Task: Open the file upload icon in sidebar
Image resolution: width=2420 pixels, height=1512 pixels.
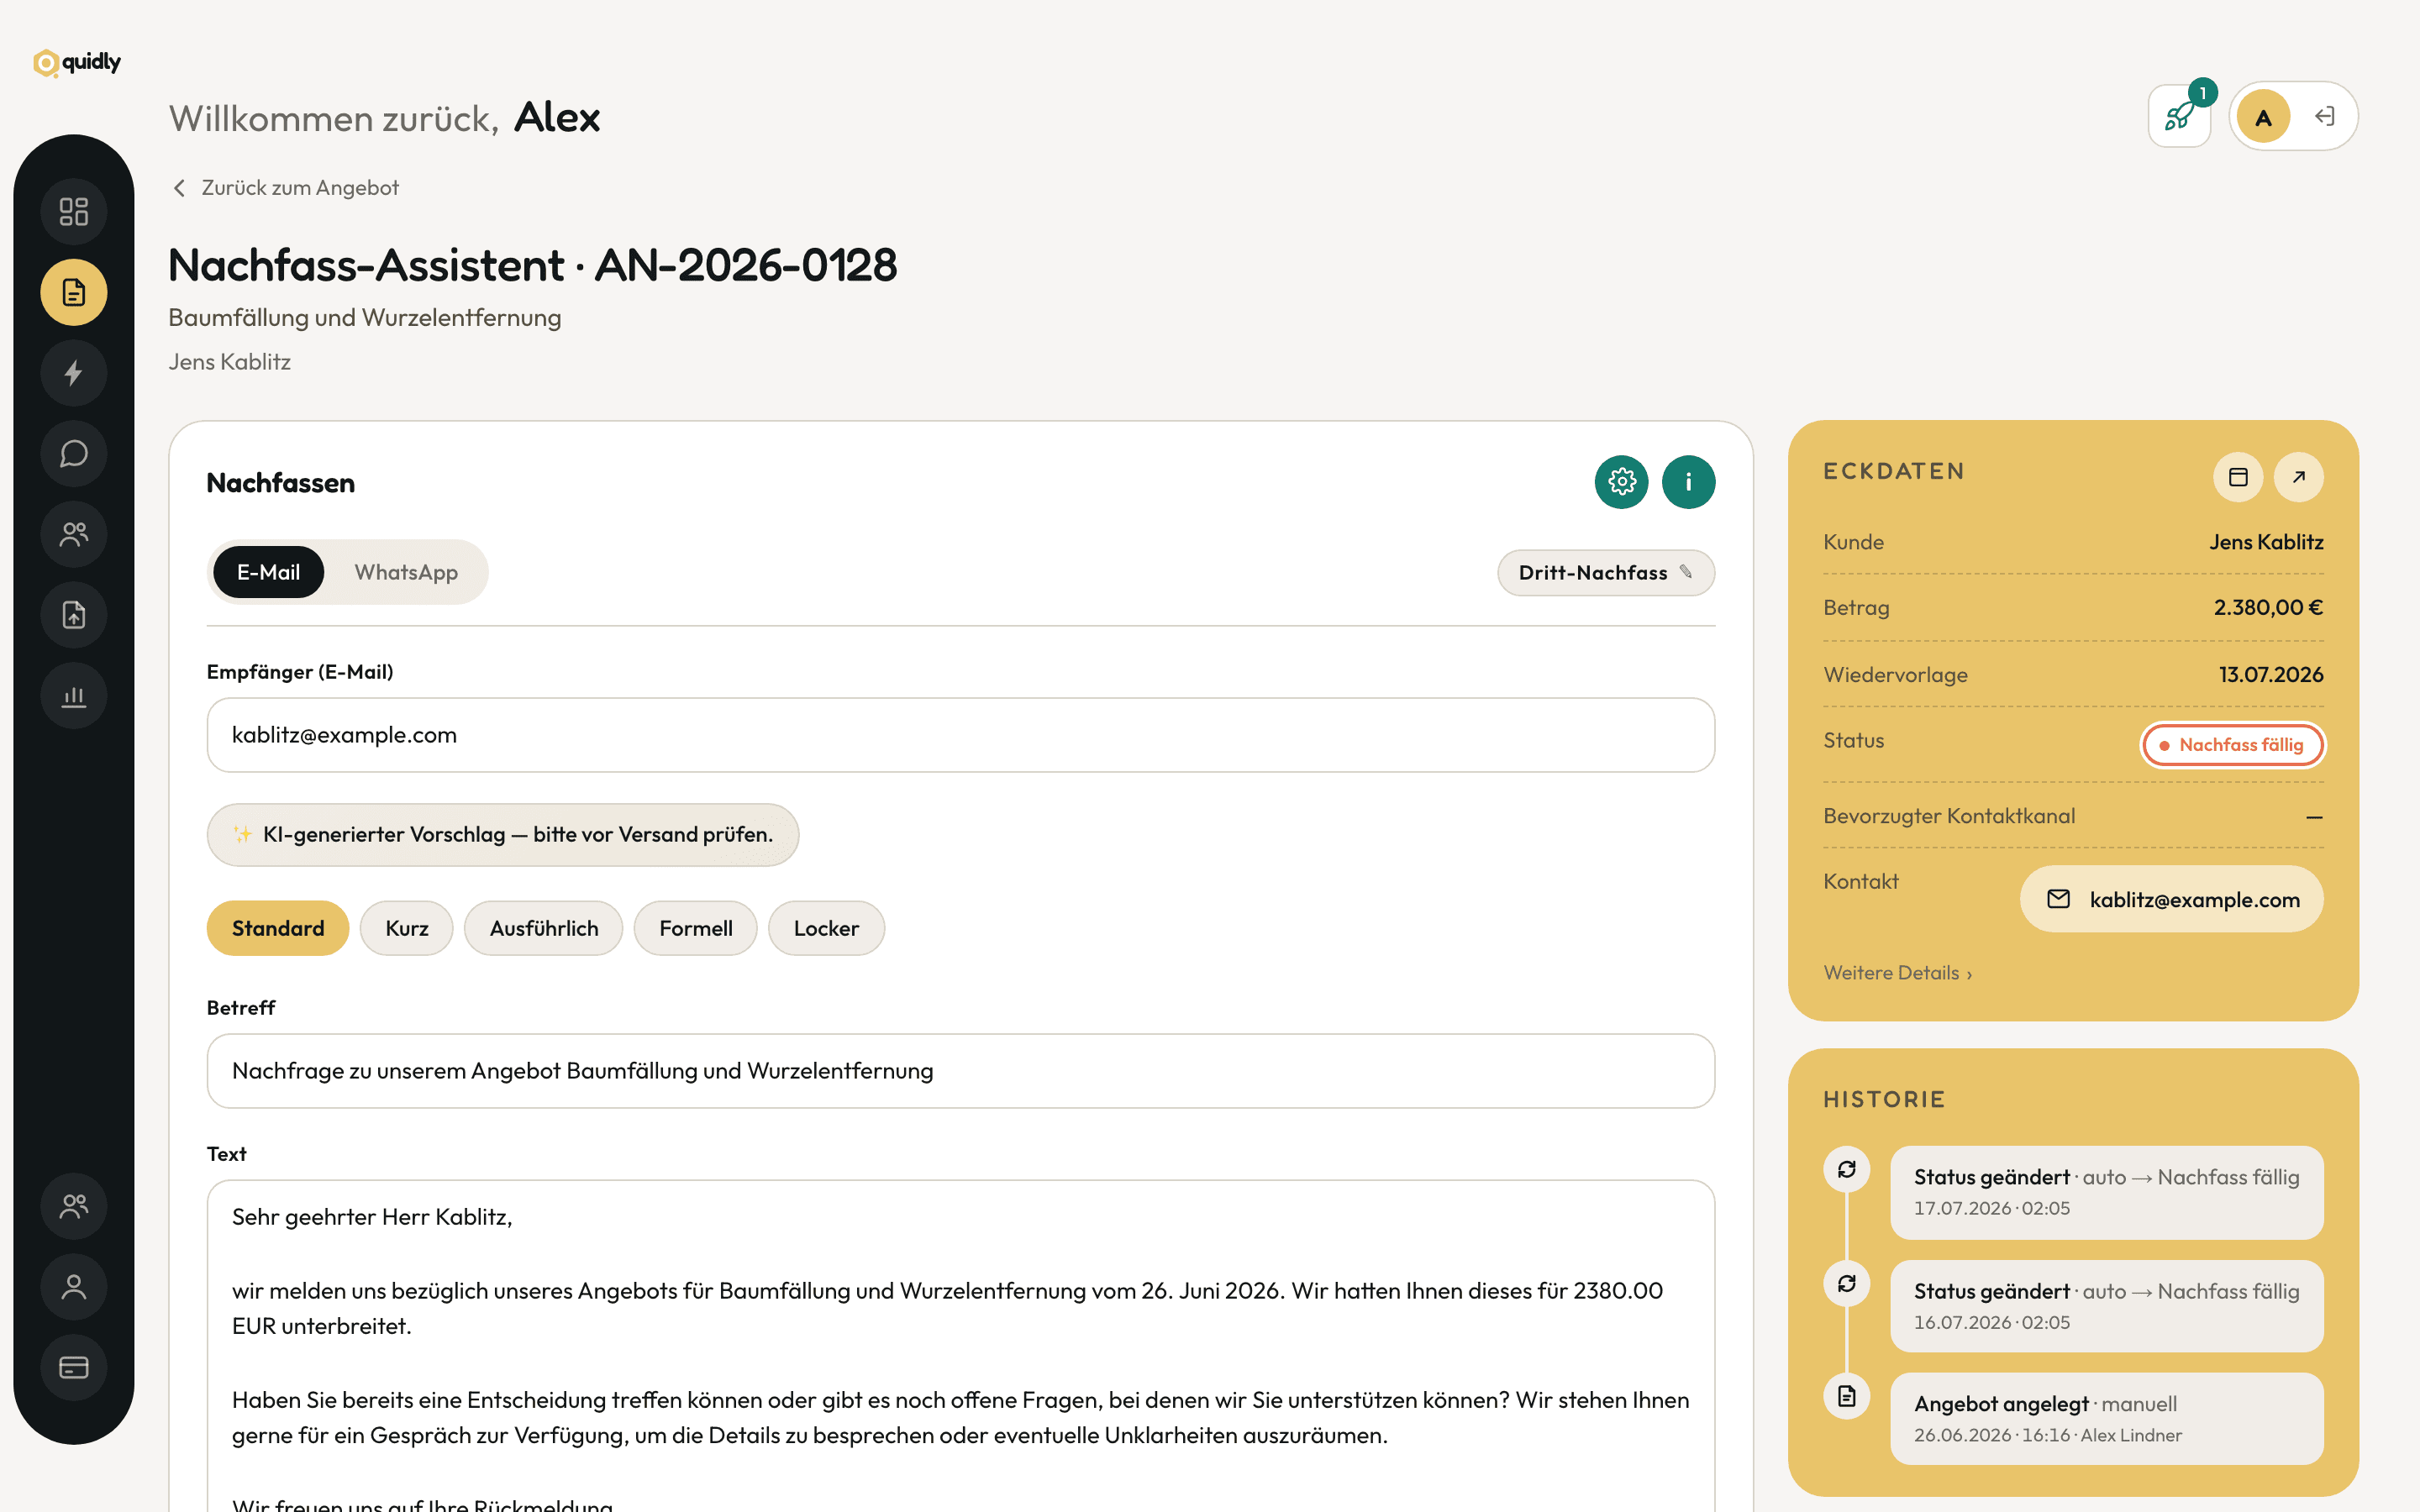Action: click(73, 615)
